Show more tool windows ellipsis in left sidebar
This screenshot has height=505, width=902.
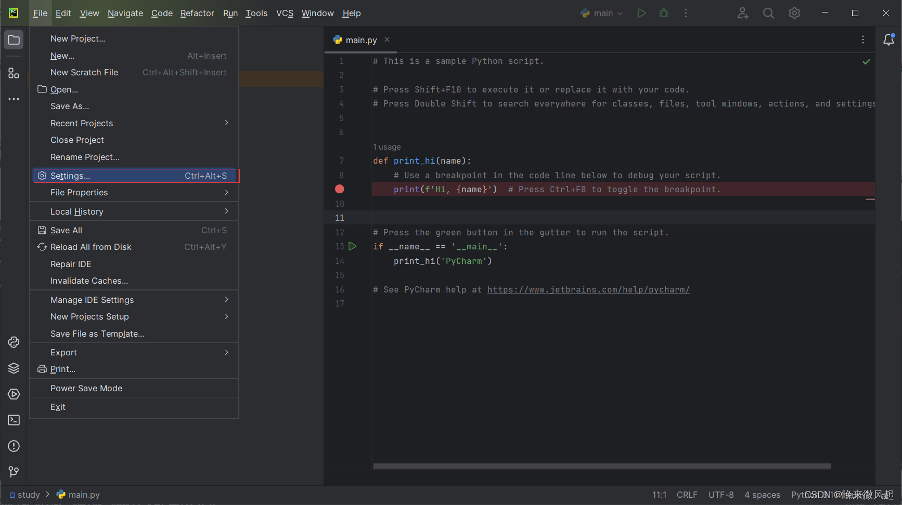14,99
